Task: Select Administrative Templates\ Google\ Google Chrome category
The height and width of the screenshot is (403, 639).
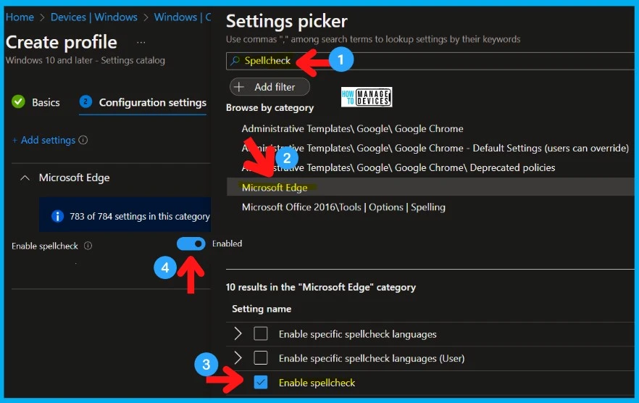Action: pos(352,129)
